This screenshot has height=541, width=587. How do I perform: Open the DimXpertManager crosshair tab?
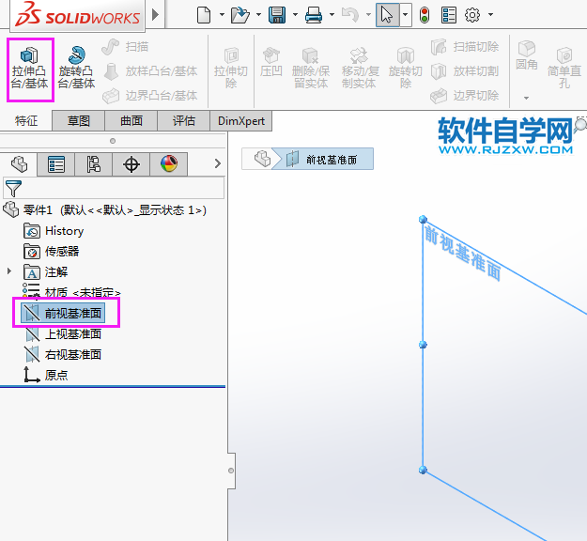point(131,164)
